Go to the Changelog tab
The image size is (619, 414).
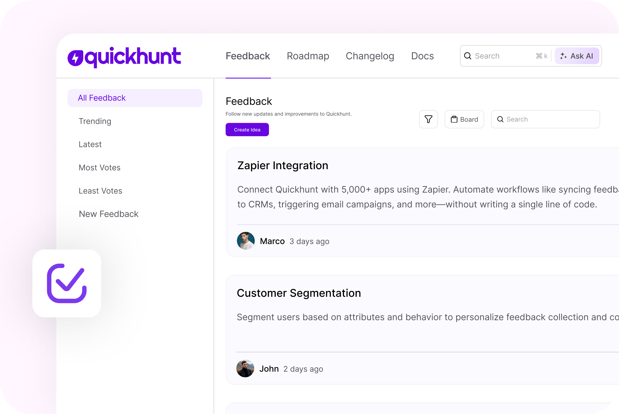370,56
